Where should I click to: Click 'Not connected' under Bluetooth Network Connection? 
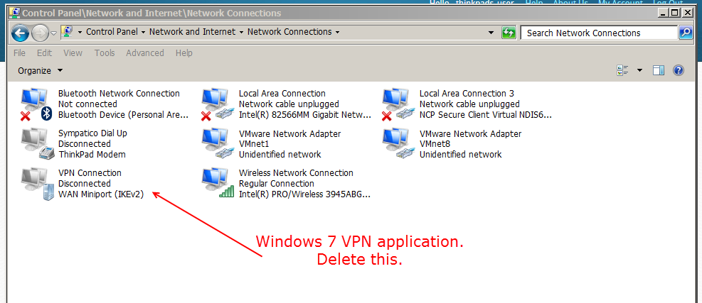point(87,104)
